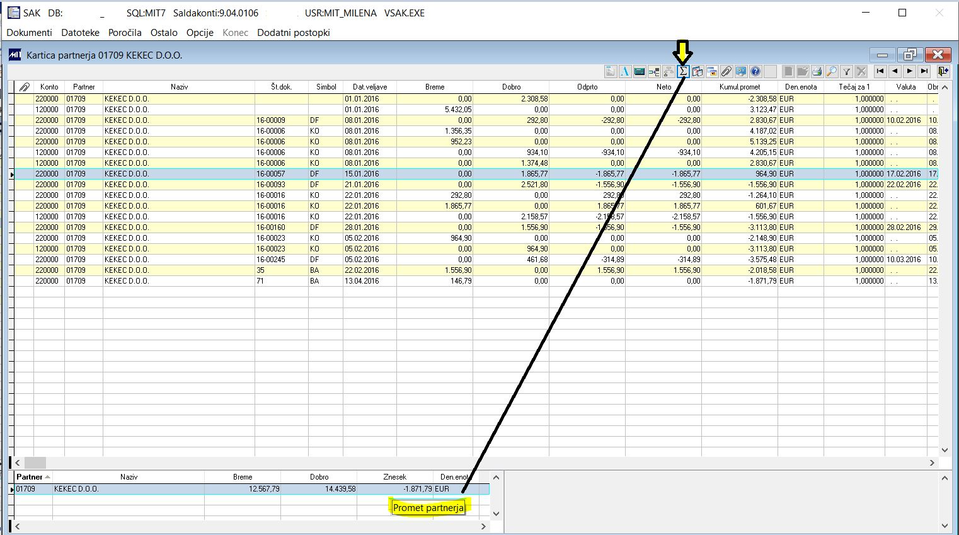Click the printer icon in toolbar

point(817,72)
